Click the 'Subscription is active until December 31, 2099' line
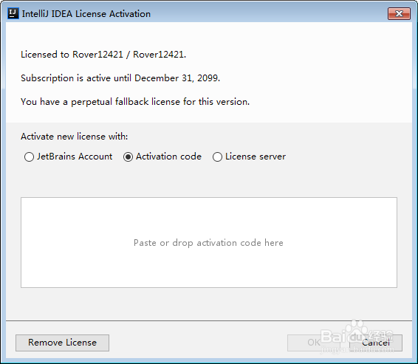The image size is (418, 364). point(120,78)
